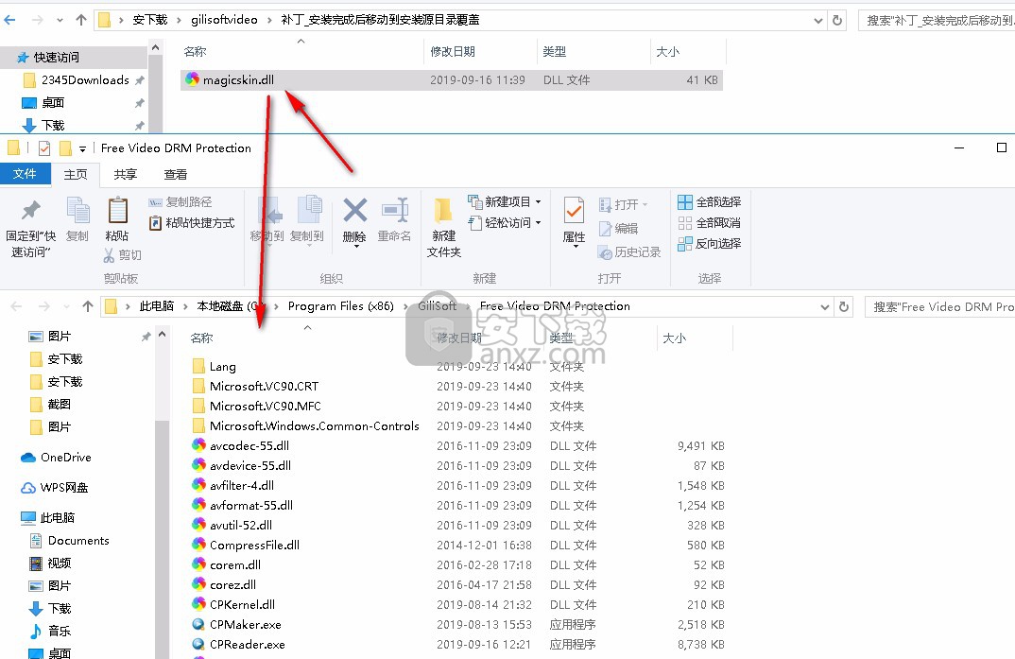The height and width of the screenshot is (659, 1015).
Task: Open the 文件 (File) ribbon tab
Action: pos(25,174)
